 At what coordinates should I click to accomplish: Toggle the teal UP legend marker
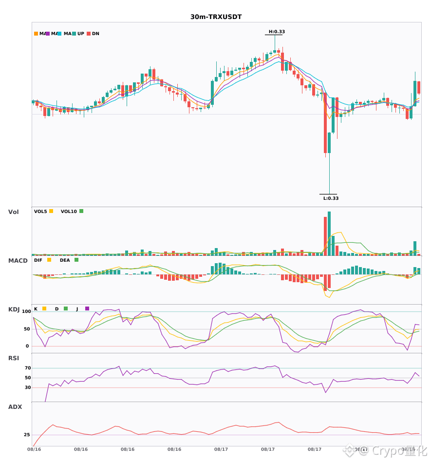click(74, 34)
